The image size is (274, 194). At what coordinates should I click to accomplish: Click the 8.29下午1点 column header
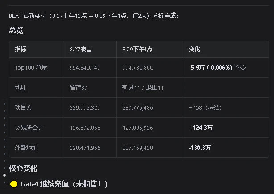point(137,50)
